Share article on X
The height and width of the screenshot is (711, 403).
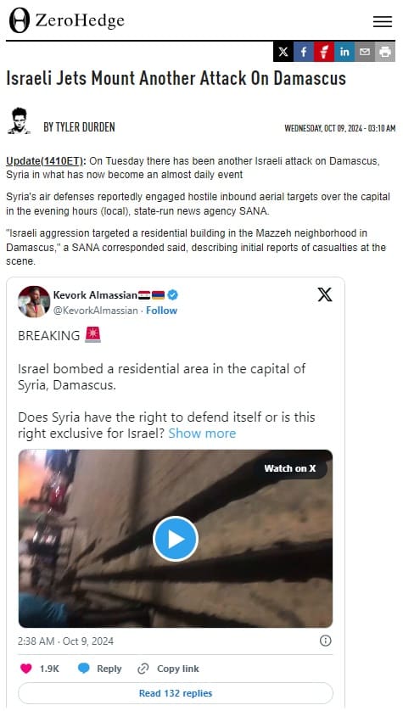coord(283,52)
